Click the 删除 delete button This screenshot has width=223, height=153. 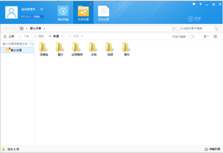pyautogui.click(x=39, y=36)
